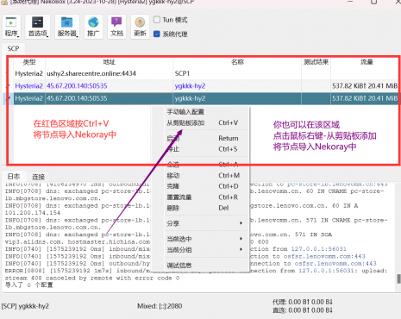Click the 推广 globe icon
Screen dimensions: 401x319
(93, 27)
